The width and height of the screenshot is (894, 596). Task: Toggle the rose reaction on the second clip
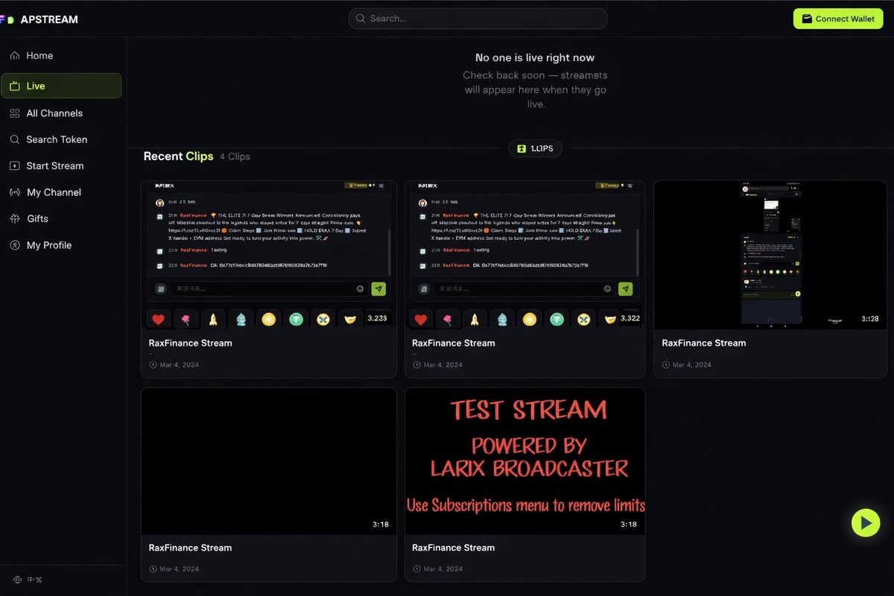click(448, 318)
